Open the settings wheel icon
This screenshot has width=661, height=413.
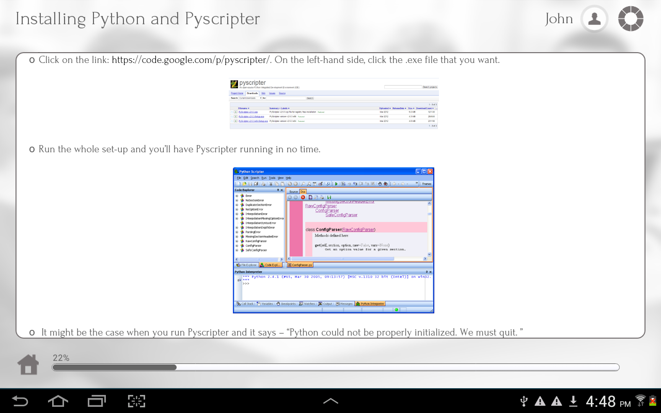[x=631, y=19]
